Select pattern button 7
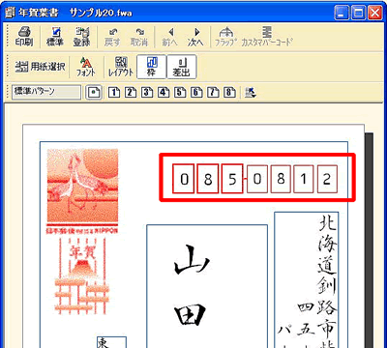This screenshot has height=348, width=387. (213, 93)
